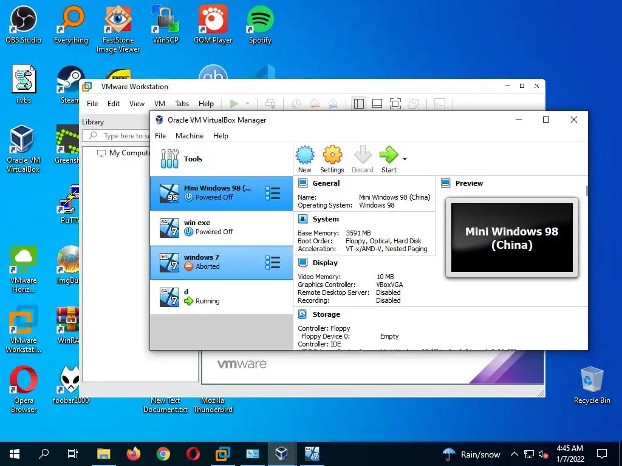Image resolution: width=622 pixels, height=466 pixels.
Task: Open Opera Browser desktop shortcut
Action: point(24,390)
